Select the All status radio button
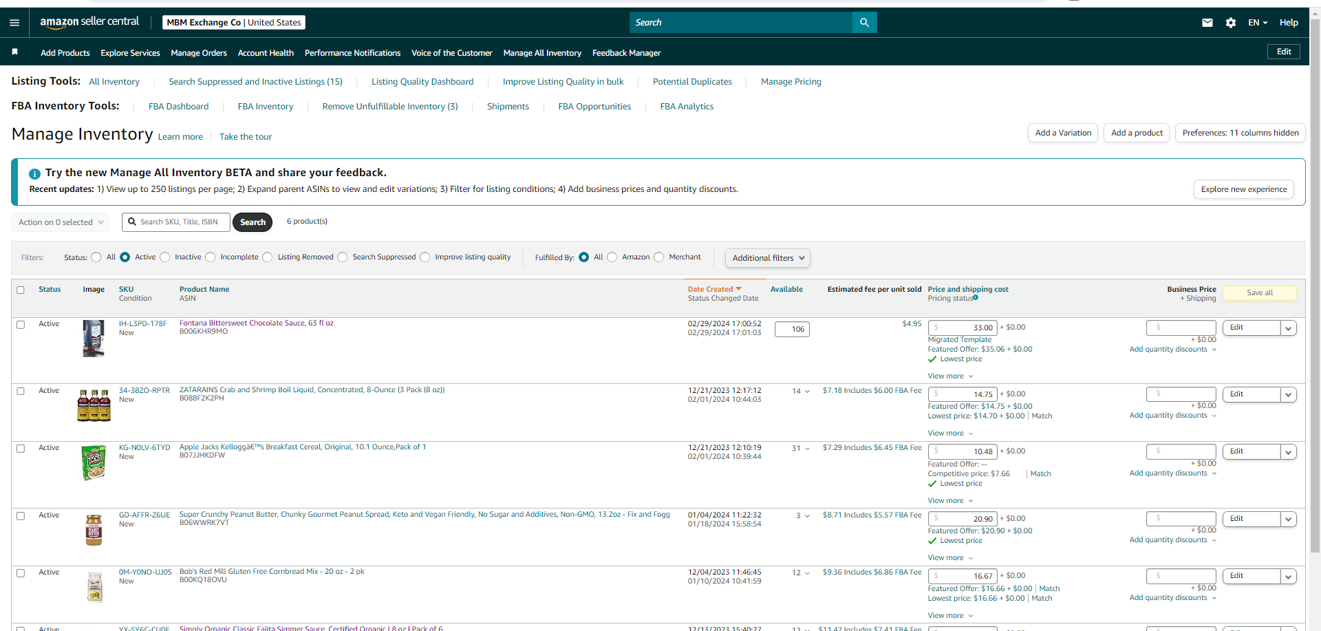The width and height of the screenshot is (1321, 631). point(96,257)
